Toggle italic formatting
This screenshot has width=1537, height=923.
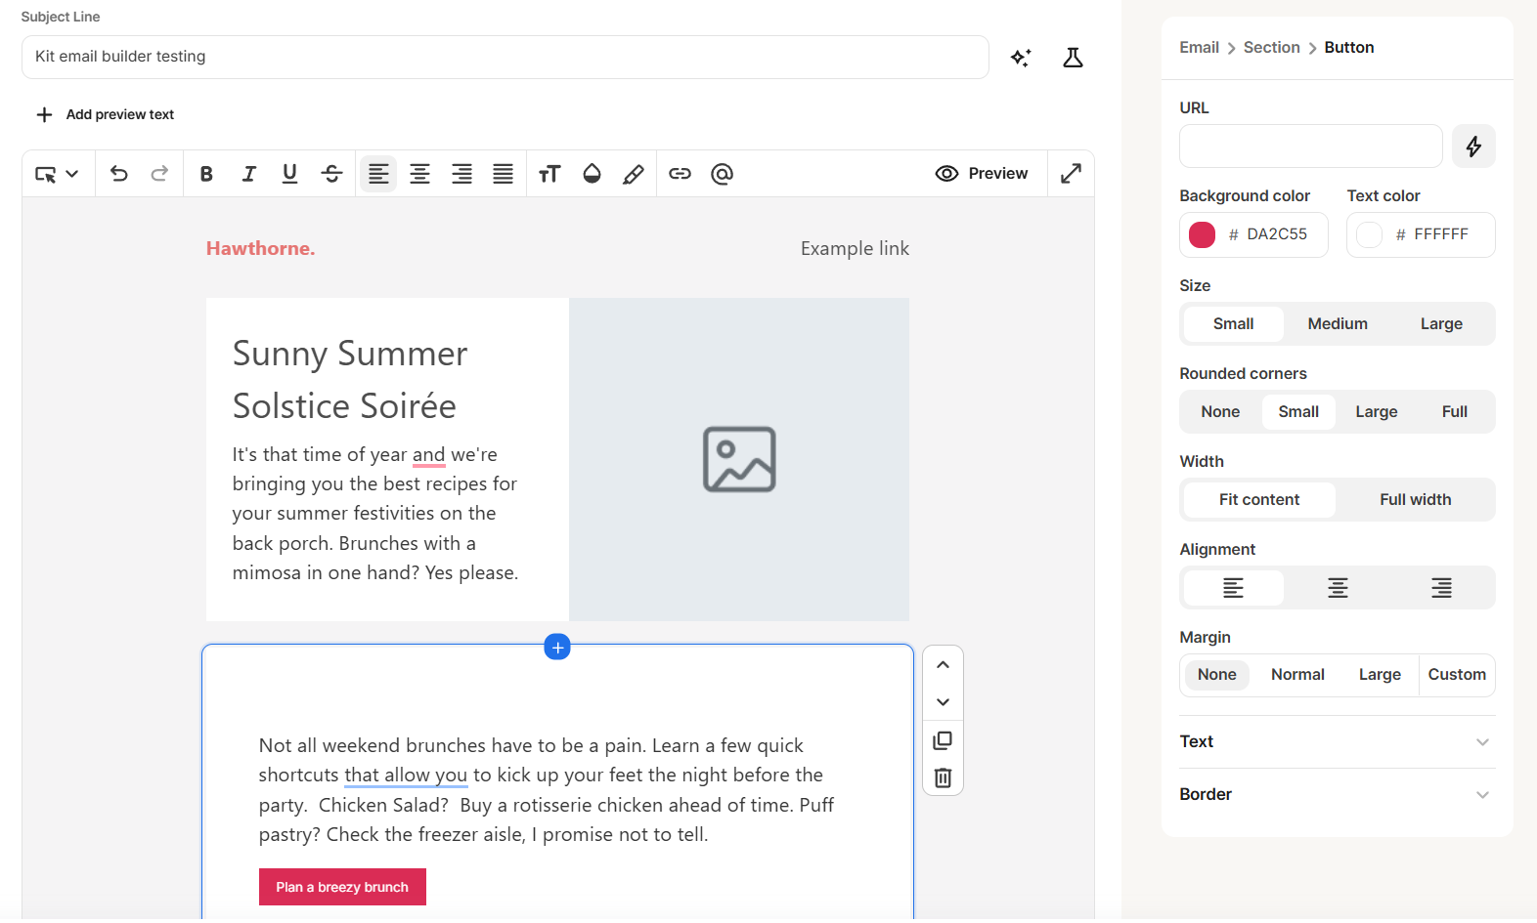coord(248,174)
